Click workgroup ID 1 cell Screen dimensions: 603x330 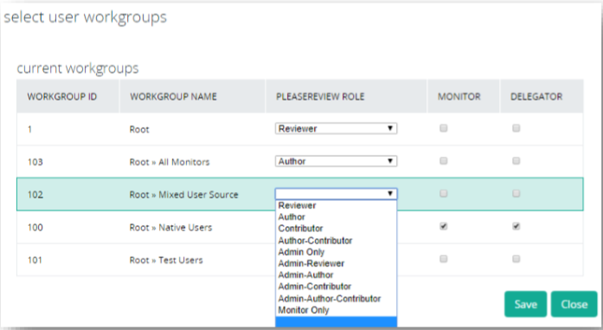tap(29, 129)
